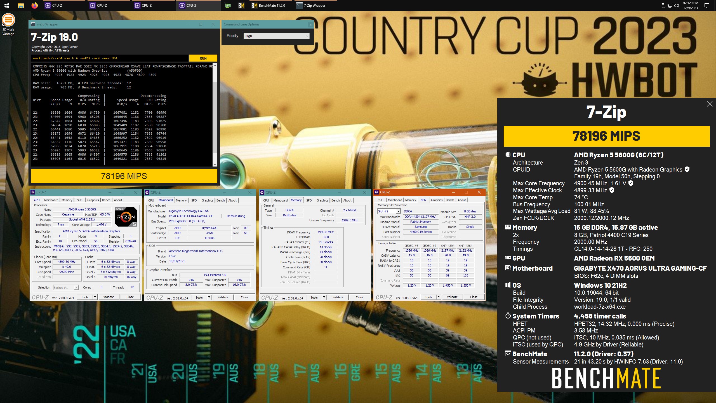Click the 7-Zip command line input field
This screenshot has width=716, height=403.
coord(110,58)
